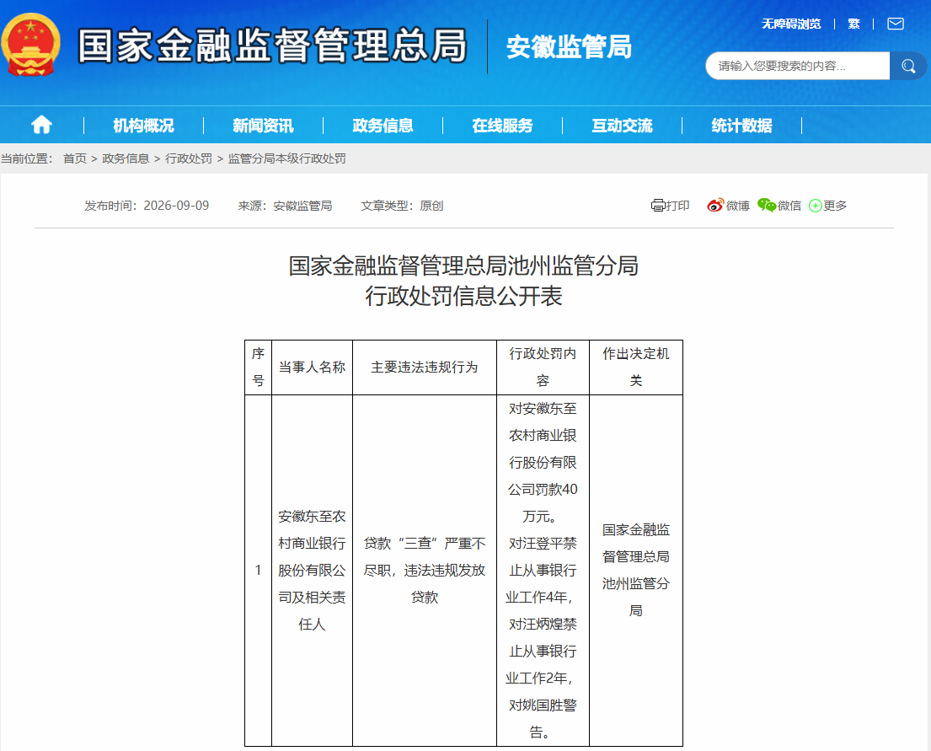Open the 互动交流 menu
931x751 pixels.
point(623,126)
